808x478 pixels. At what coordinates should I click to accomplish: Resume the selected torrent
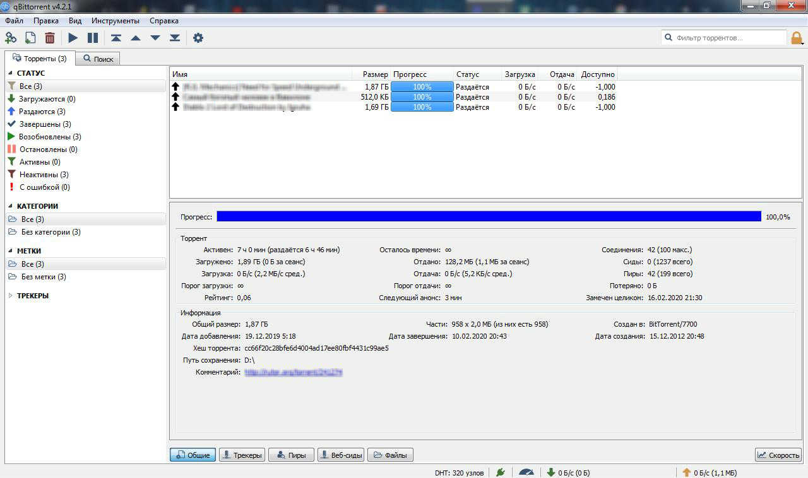72,38
